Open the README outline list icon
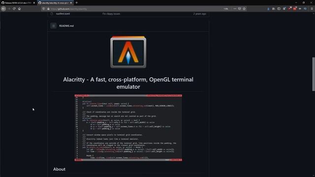 click(x=54, y=26)
